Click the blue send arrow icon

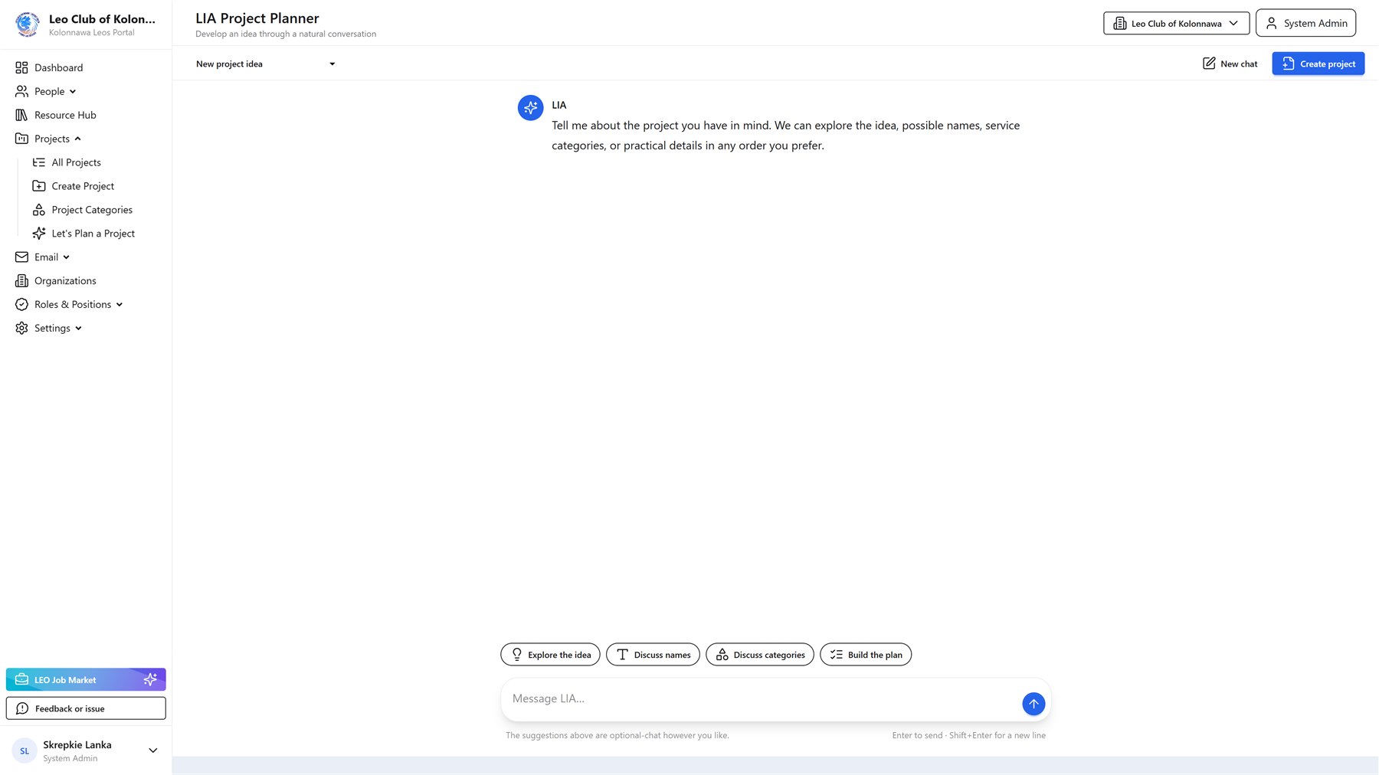pos(1033,704)
